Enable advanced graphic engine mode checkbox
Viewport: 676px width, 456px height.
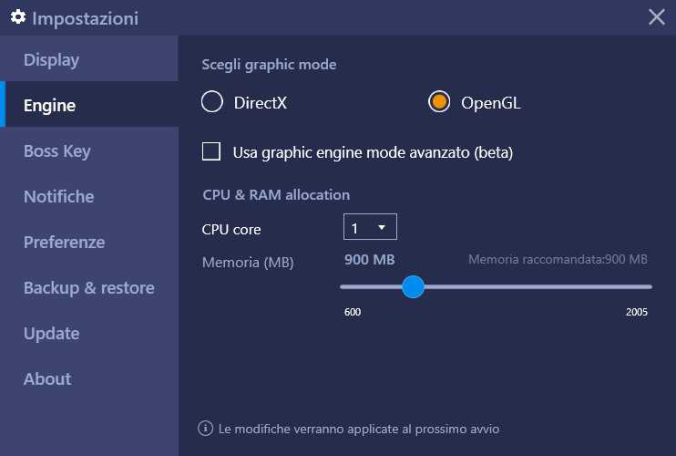pyautogui.click(x=211, y=151)
